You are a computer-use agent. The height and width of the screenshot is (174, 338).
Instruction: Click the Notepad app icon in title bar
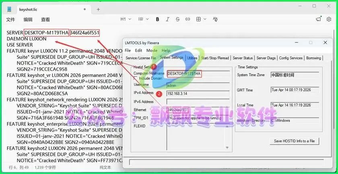(x=9, y=9)
